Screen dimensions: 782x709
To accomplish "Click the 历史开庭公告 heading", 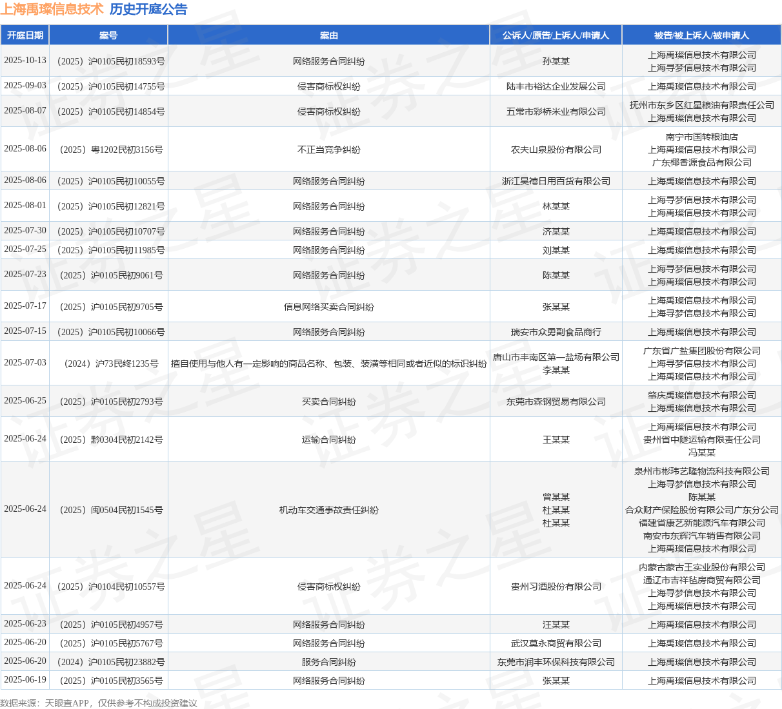I will 148,9.
